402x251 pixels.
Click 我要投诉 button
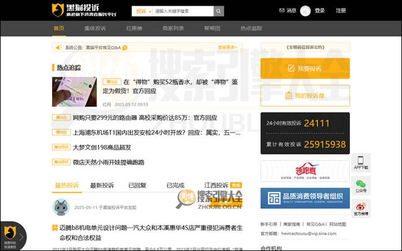pos(305,68)
